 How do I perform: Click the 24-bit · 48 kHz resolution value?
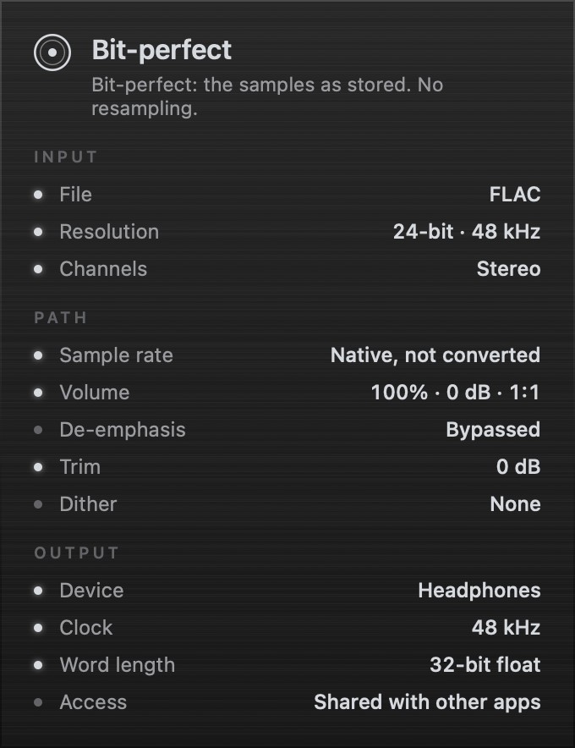click(467, 232)
